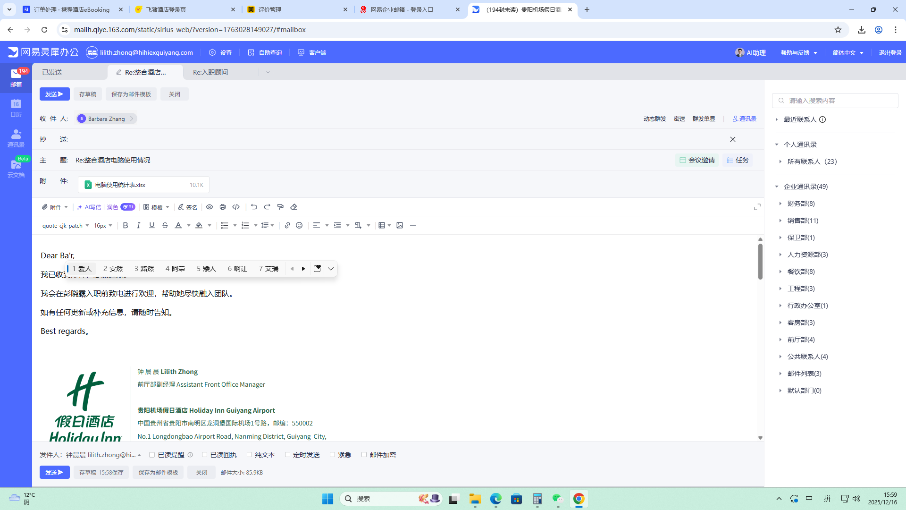
Task: Tick the 紧急 urgent checkbox
Action: pos(333,455)
